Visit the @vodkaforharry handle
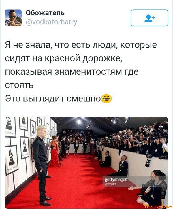 pos(51,22)
